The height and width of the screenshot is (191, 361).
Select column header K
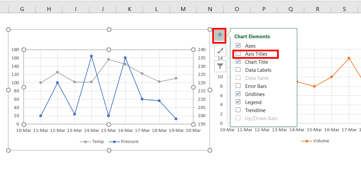[130, 9]
